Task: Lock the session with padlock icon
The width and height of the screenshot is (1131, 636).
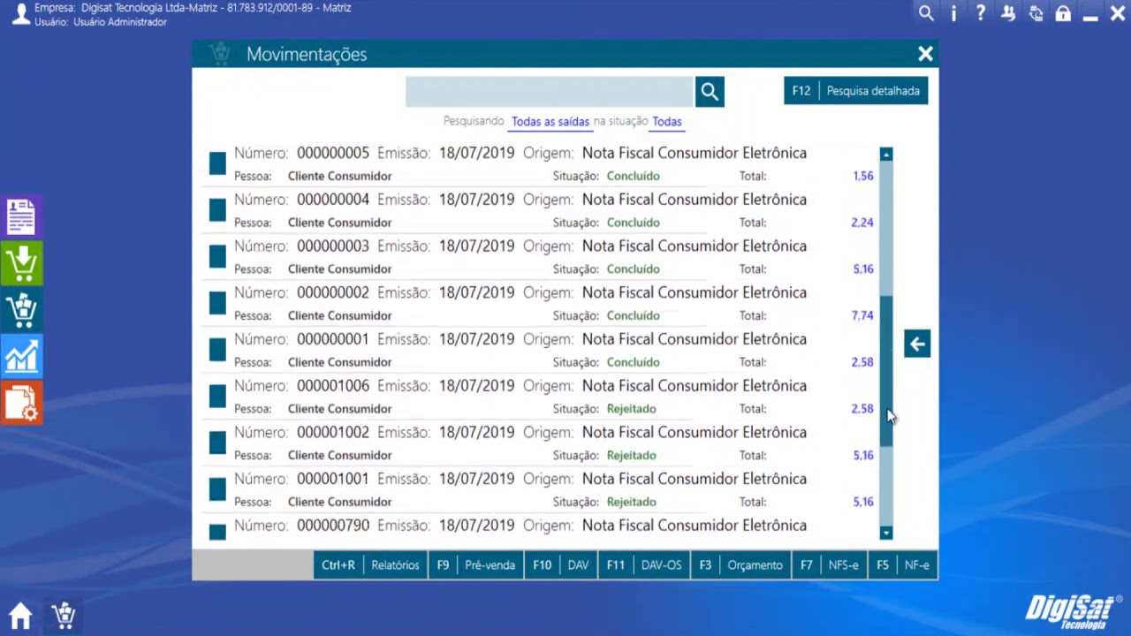Action: [x=1063, y=13]
